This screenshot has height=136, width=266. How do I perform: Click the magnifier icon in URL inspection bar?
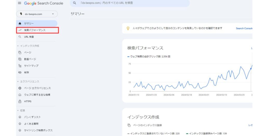pyautogui.click(x=75, y=3)
